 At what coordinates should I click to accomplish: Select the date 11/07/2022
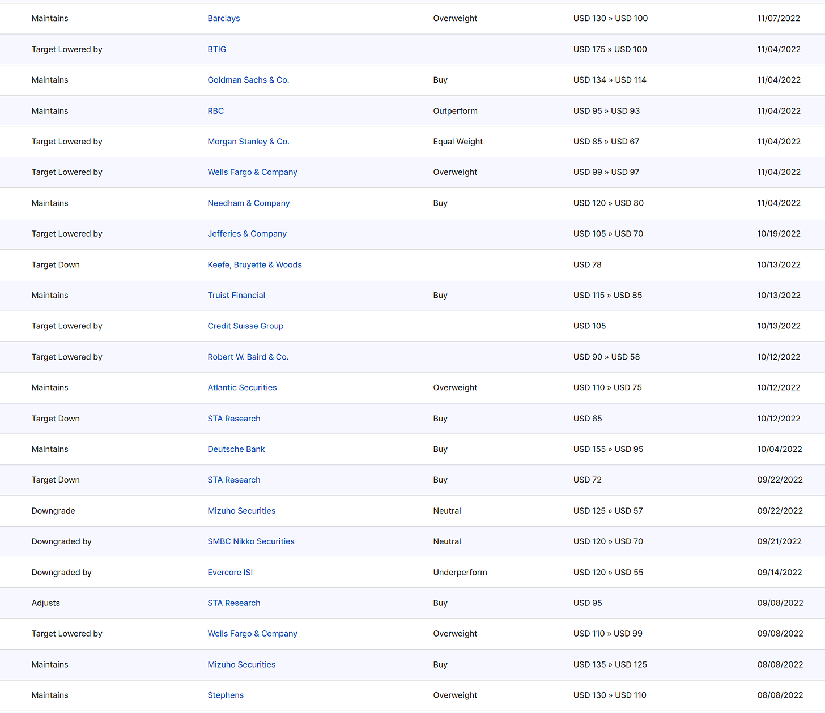click(779, 18)
